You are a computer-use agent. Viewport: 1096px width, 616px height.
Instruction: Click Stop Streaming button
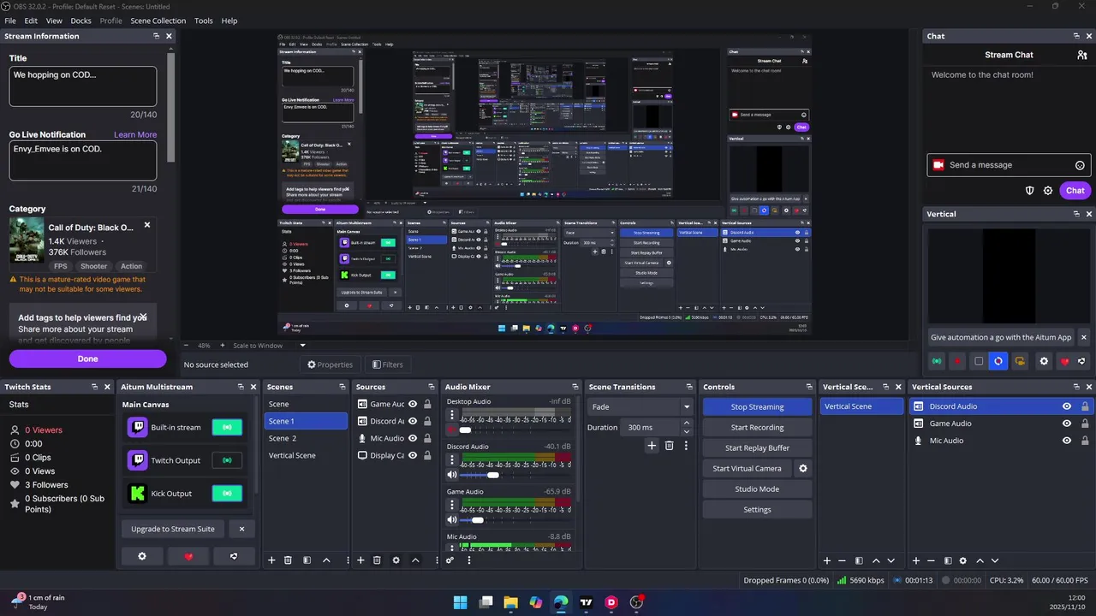(x=757, y=407)
